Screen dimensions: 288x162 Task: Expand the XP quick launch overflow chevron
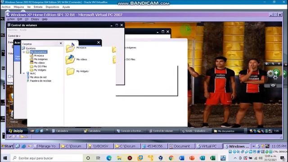click(47, 130)
